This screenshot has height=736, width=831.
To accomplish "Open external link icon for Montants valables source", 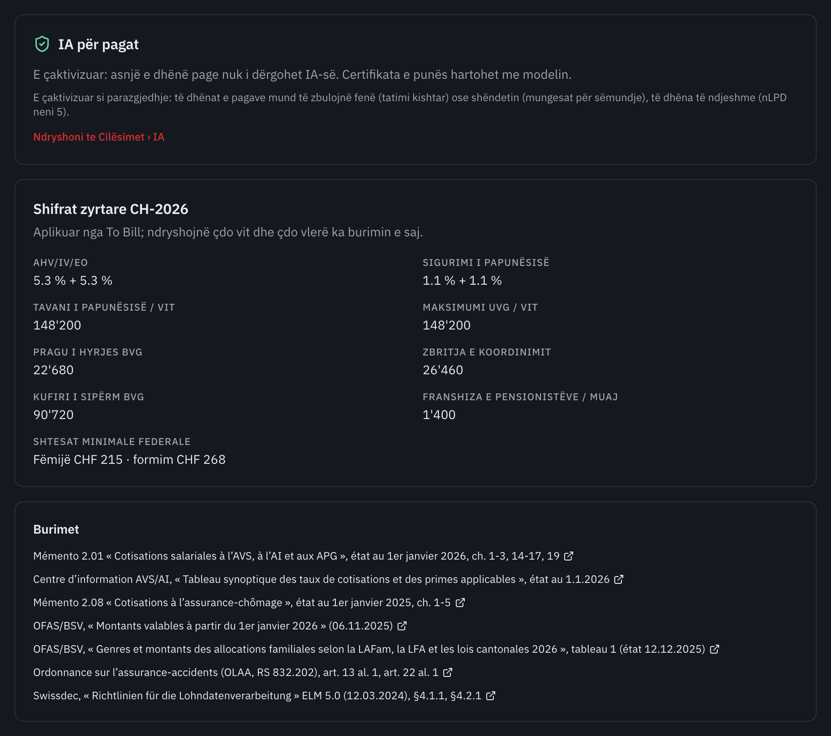I will pyautogui.click(x=402, y=626).
